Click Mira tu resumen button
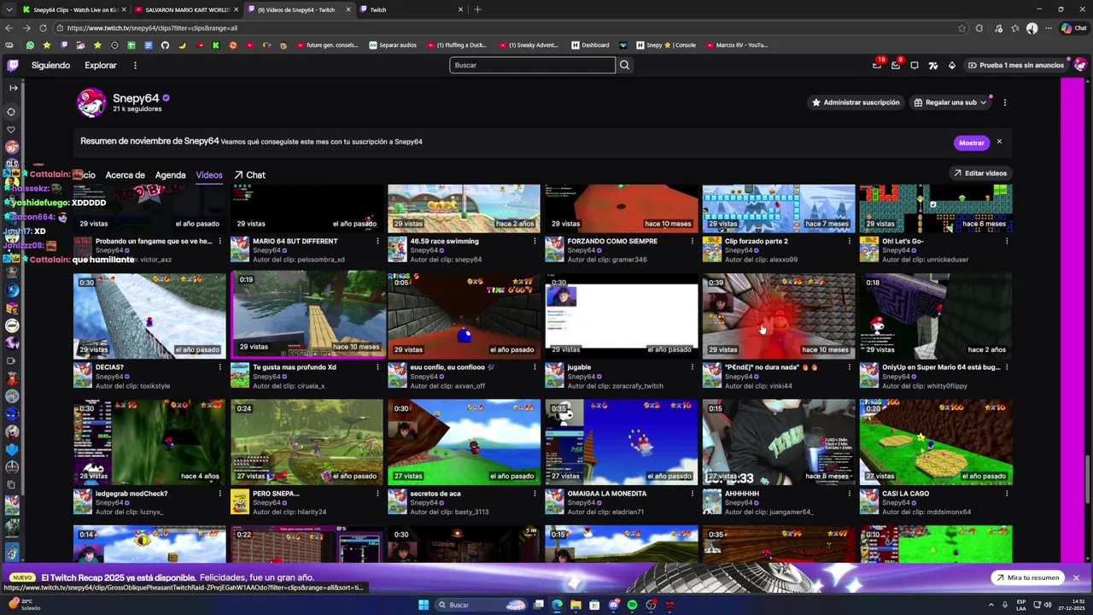This screenshot has height=615, width=1093. (x=1026, y=577)
